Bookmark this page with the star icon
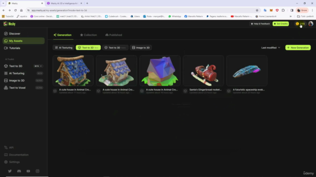316x177 pixels. (257, 10)
